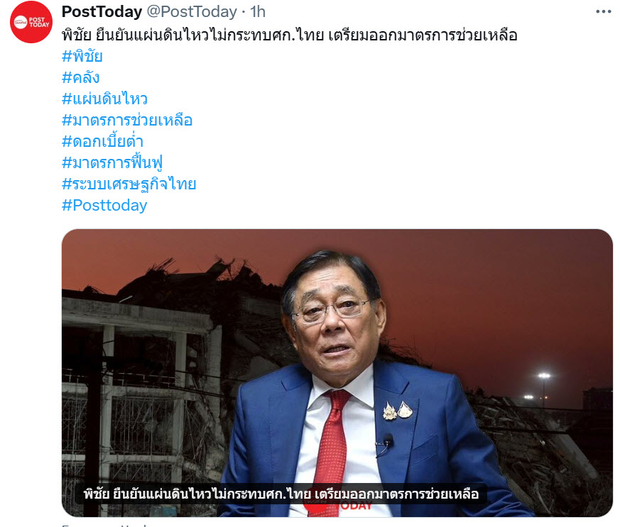Open the three-dot more options menu

click(x=604, y=12)
